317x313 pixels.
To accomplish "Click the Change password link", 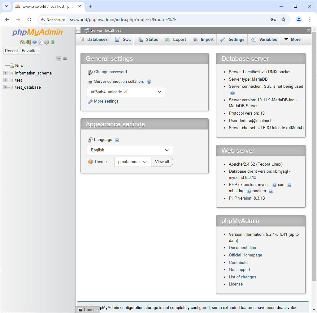I will click(x=111, y=72).
